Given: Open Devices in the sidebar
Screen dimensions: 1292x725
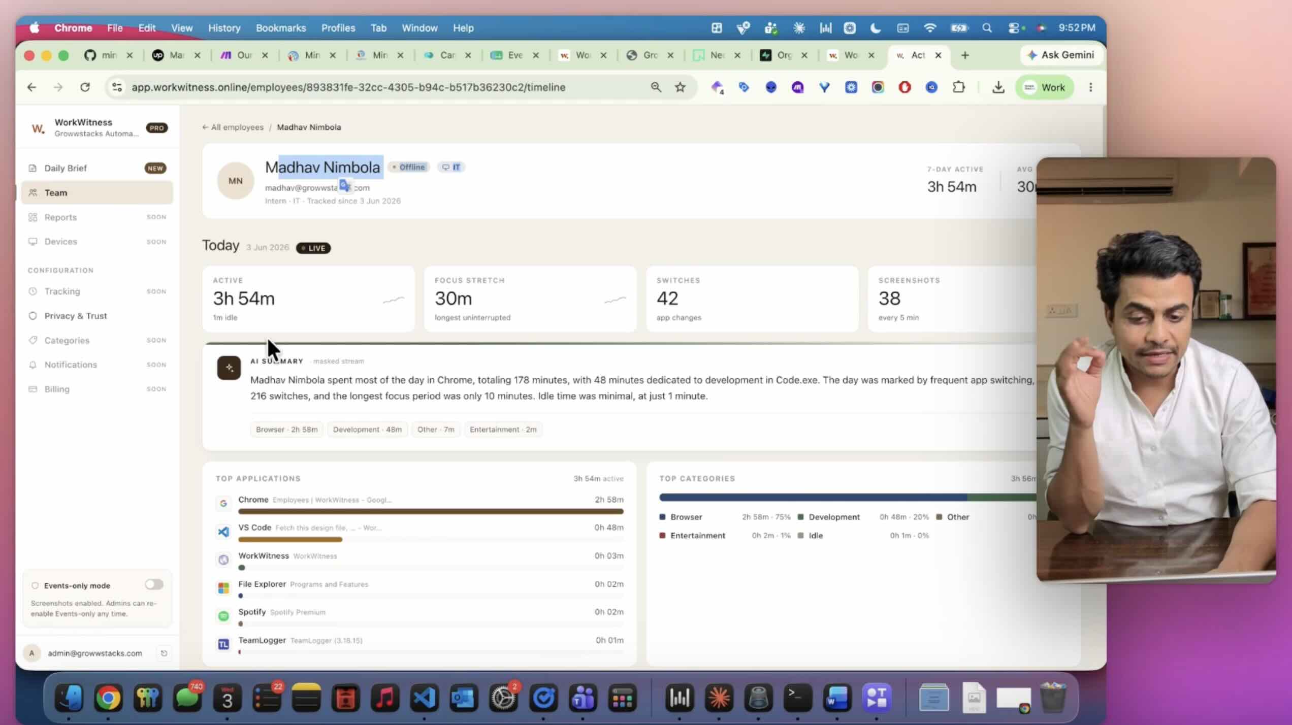Looking at the screenshot, I should click(x=96, y=242).
